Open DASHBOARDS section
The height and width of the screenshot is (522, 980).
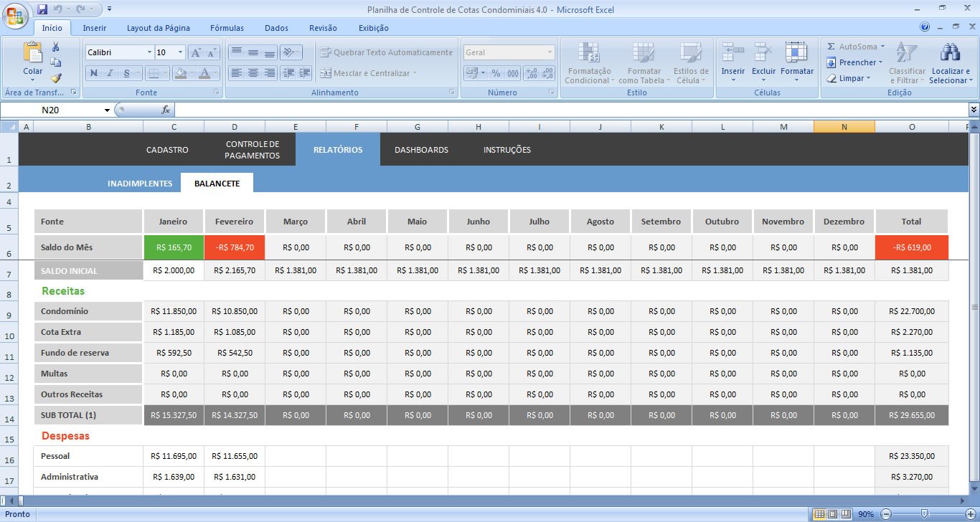(x=421, y=150)
